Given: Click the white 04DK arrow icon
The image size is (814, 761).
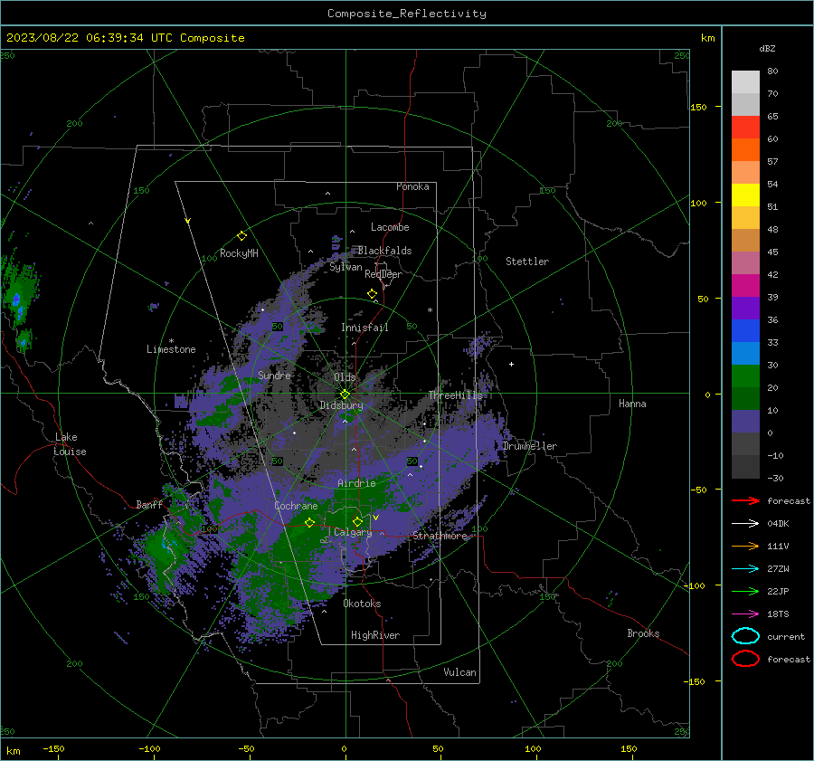Looking at the screenshot, I should pos(745,523).
